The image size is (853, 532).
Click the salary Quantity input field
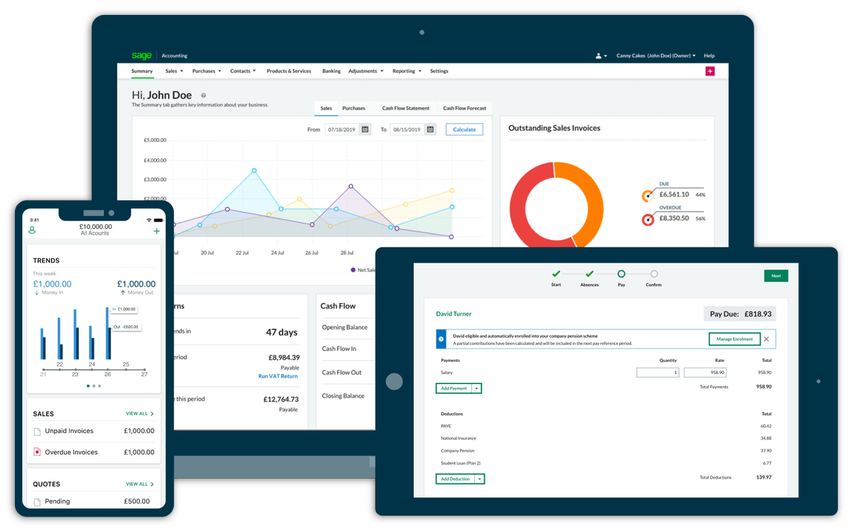click(658, 373)
